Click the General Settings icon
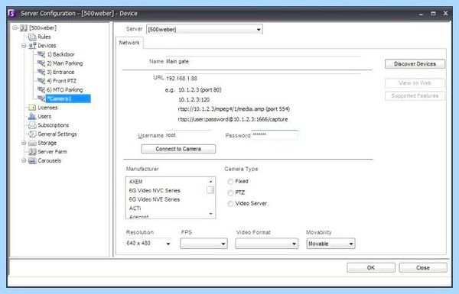459x294 pixels. (32, 134)
